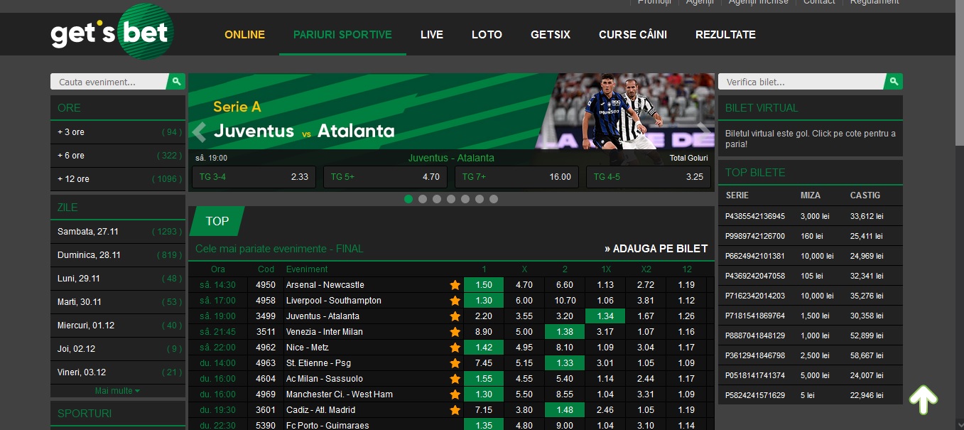
Task: Select Marti, 30.11 day filter
Action: 118,302
